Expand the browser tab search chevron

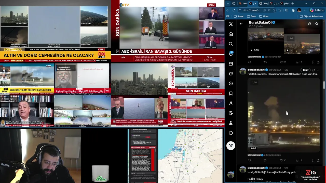228,4
